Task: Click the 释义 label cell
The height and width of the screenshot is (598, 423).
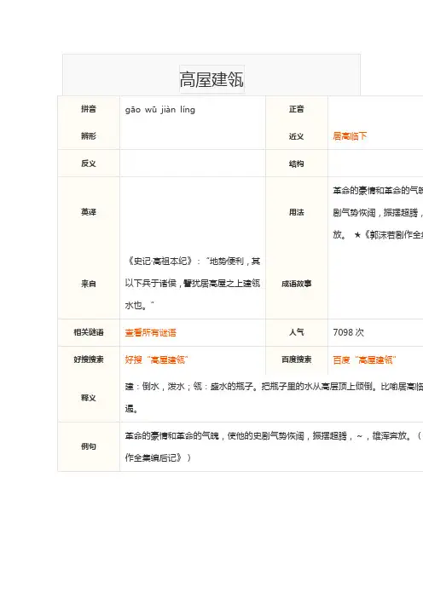Action: point(89,398)
